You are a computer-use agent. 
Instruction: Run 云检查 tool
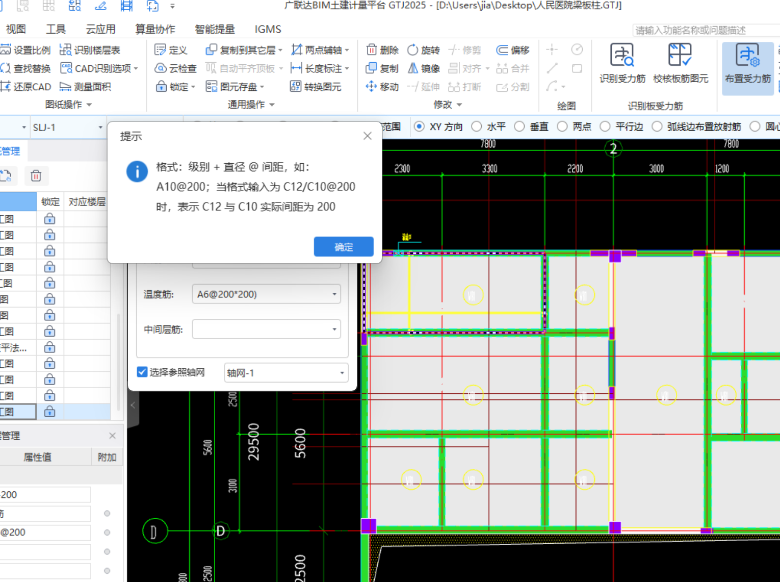tap(175, 68)
